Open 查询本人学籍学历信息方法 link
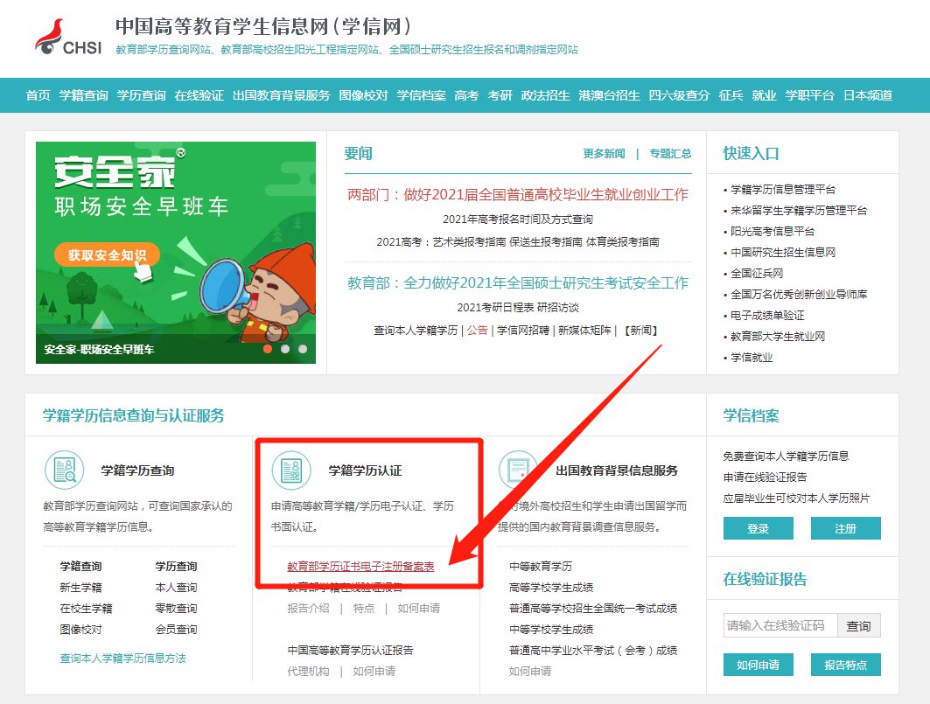This screenshot has height=704, width=930. (122, 659)
